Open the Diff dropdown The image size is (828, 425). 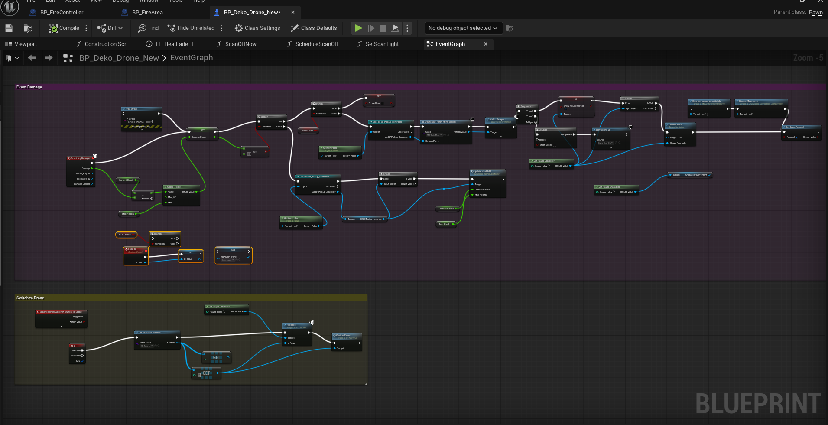[x=110, y=28]
